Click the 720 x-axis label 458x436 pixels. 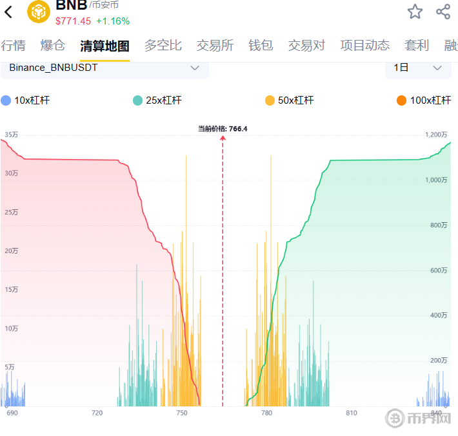click(x=97, y=413)
